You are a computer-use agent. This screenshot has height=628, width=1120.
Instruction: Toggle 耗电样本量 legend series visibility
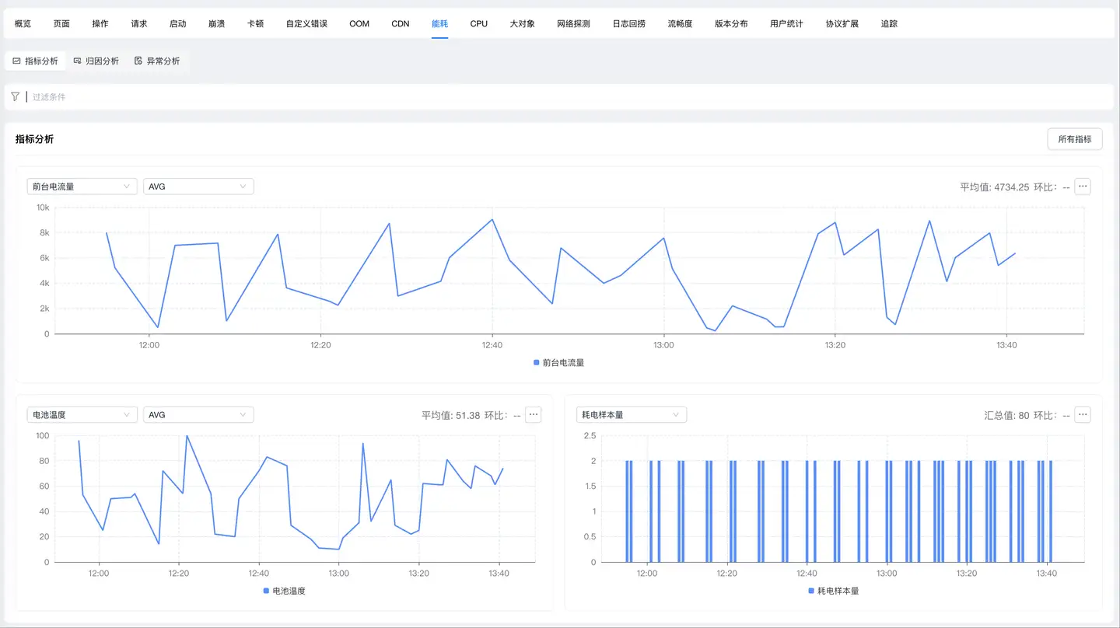[833, 591]
